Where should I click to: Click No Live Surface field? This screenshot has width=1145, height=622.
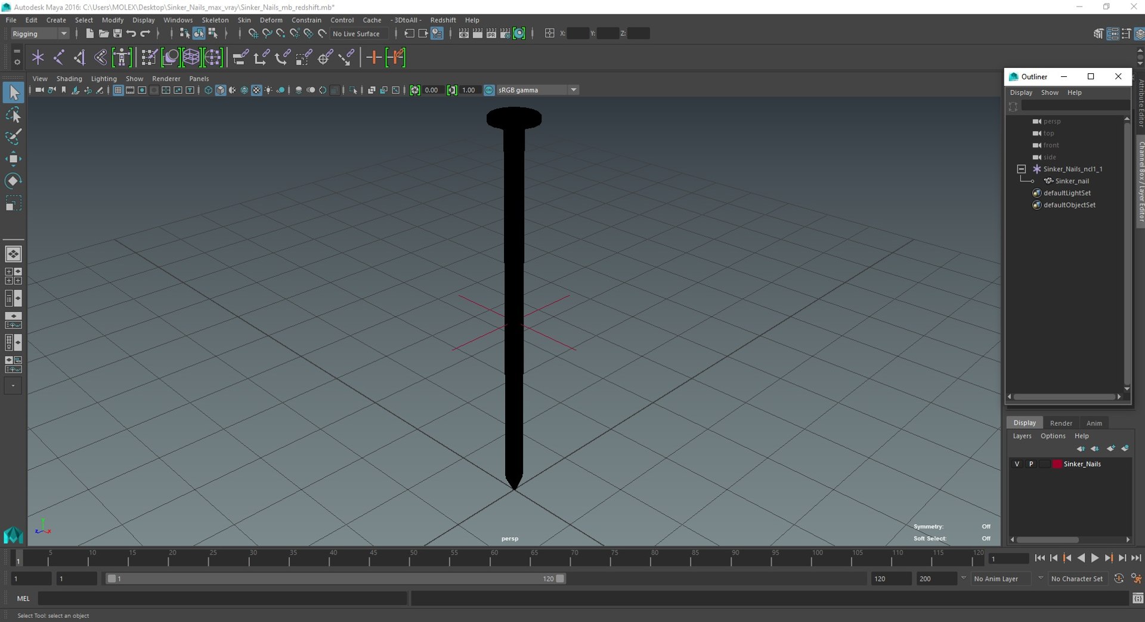click(360, 33)
